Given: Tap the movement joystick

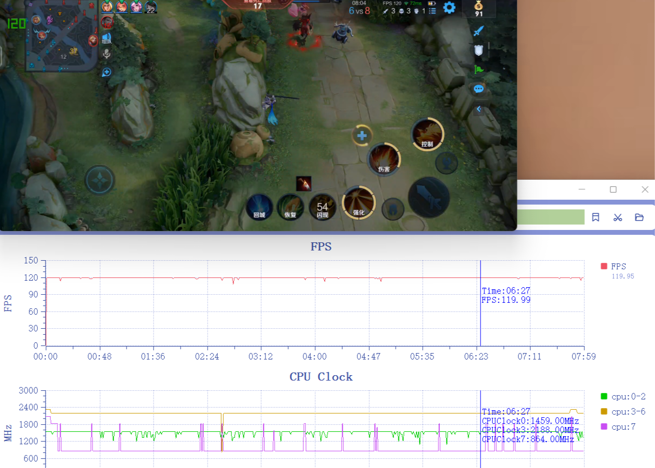Looking at the screenshot, I should click(99, 180).
